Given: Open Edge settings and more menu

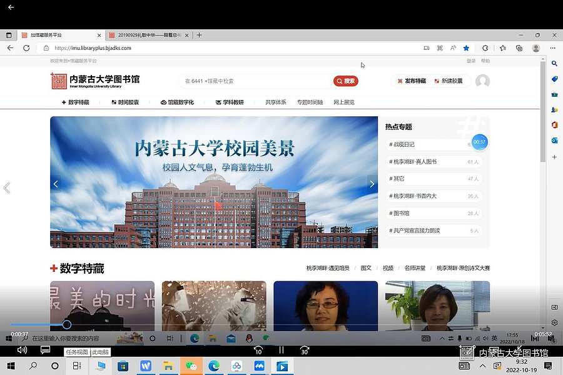Looking at the screenshot, I should tap(552, 48).
